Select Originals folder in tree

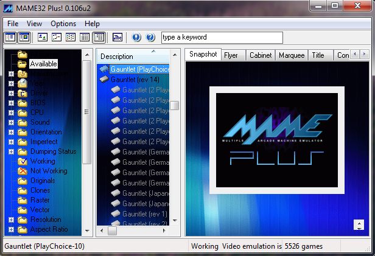43,181
